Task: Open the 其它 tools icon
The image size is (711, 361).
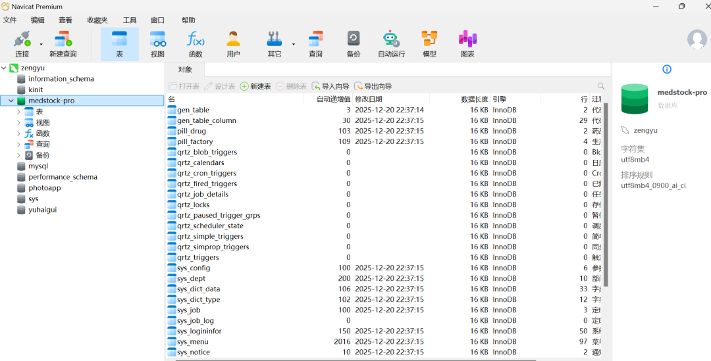Action: click(275, 44)
